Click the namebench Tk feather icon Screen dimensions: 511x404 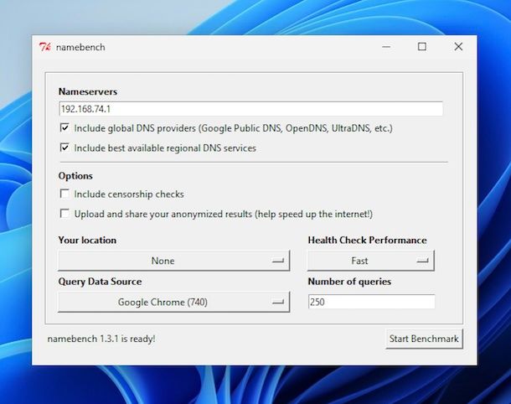point(45,47)
